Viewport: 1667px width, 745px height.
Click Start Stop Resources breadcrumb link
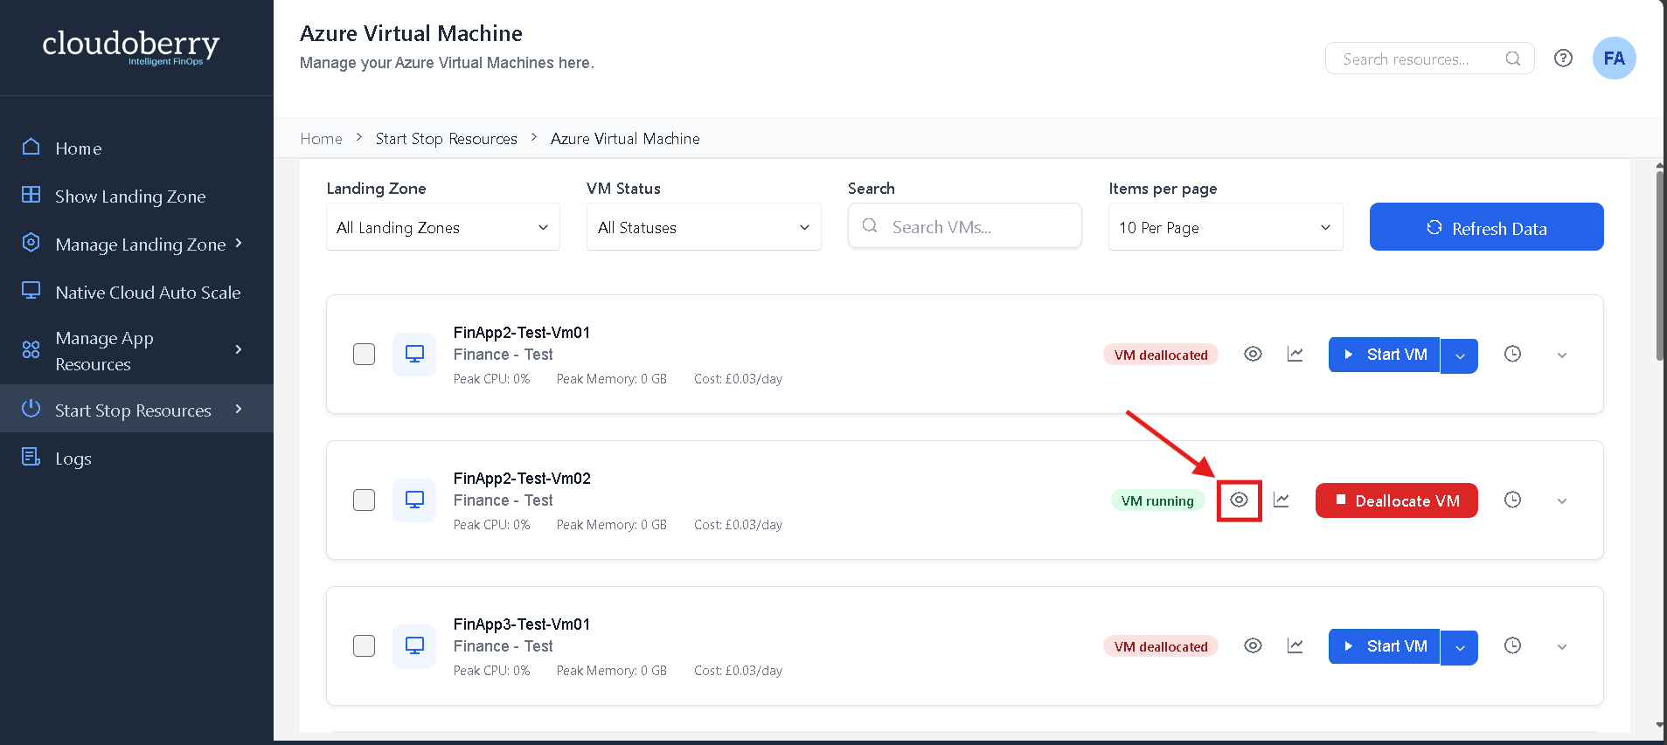(x=446, y=138)
